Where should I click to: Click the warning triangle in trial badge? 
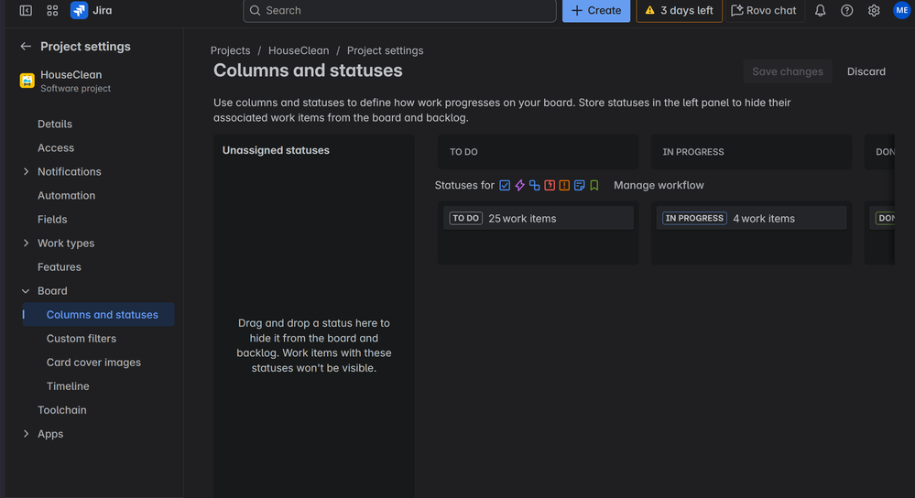649,10
